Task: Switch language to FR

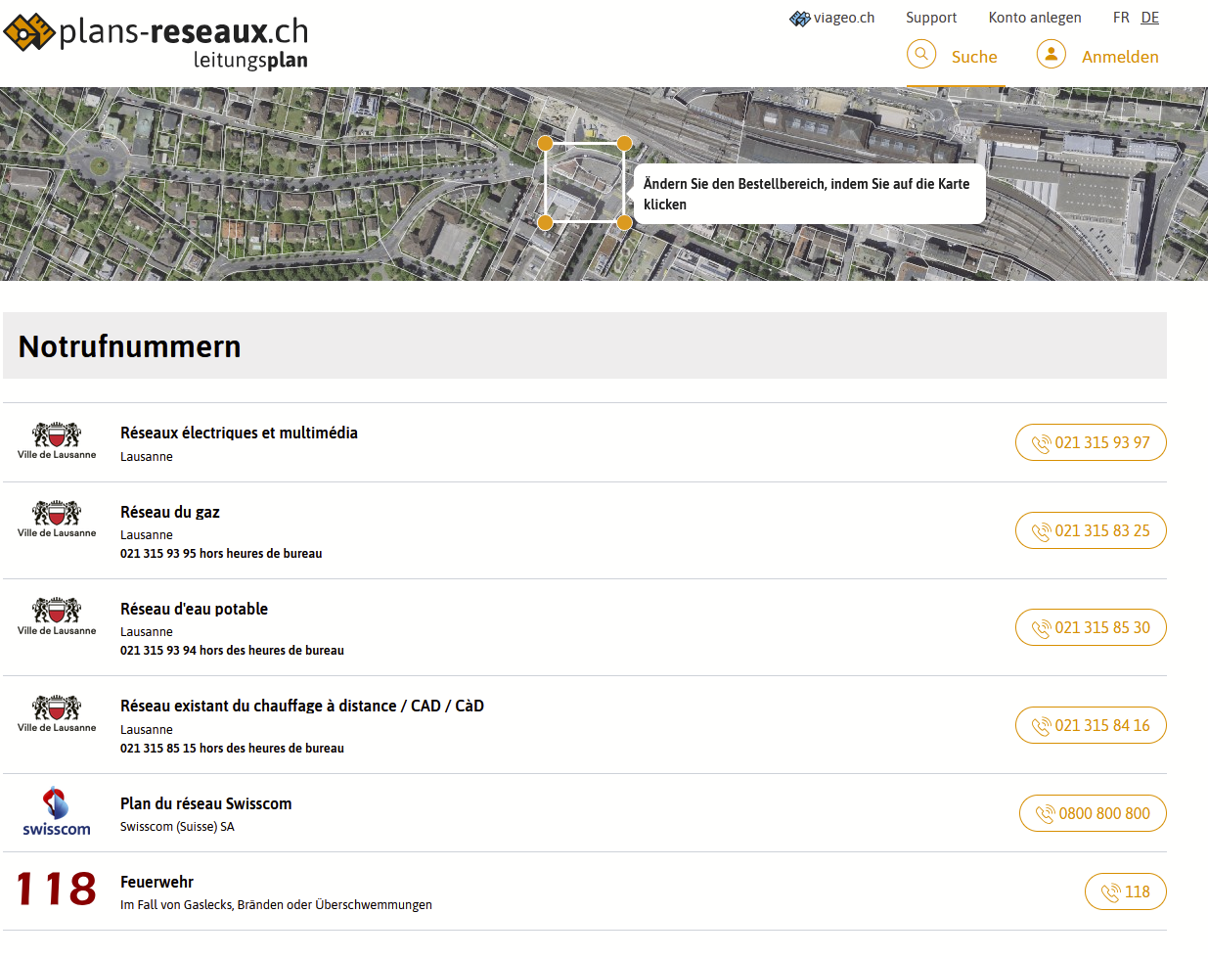Action: 1121,18
